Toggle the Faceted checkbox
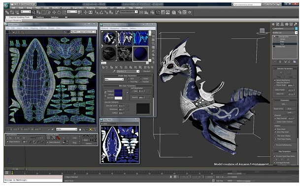 tap(141, 82)
